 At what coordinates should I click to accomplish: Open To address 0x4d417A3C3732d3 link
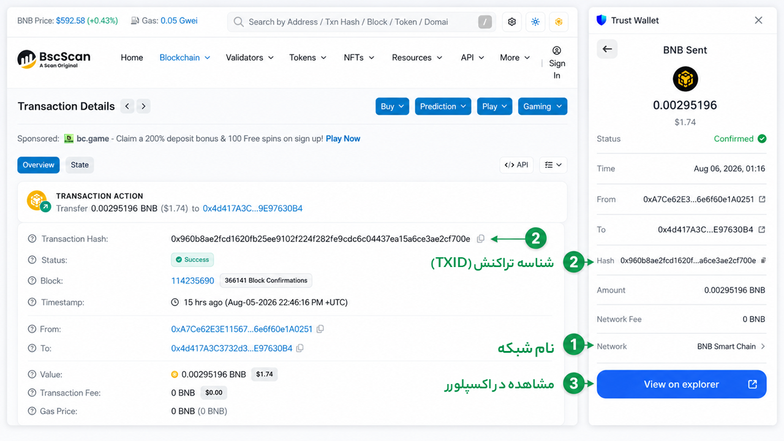(232, 349)
